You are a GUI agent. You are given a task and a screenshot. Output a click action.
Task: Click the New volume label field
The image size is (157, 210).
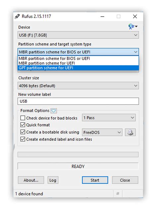pos(78,101)
